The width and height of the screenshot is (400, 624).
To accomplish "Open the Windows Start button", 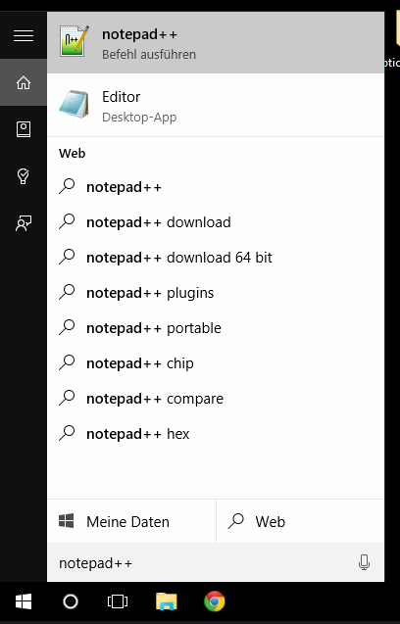I will pos(24,601).
